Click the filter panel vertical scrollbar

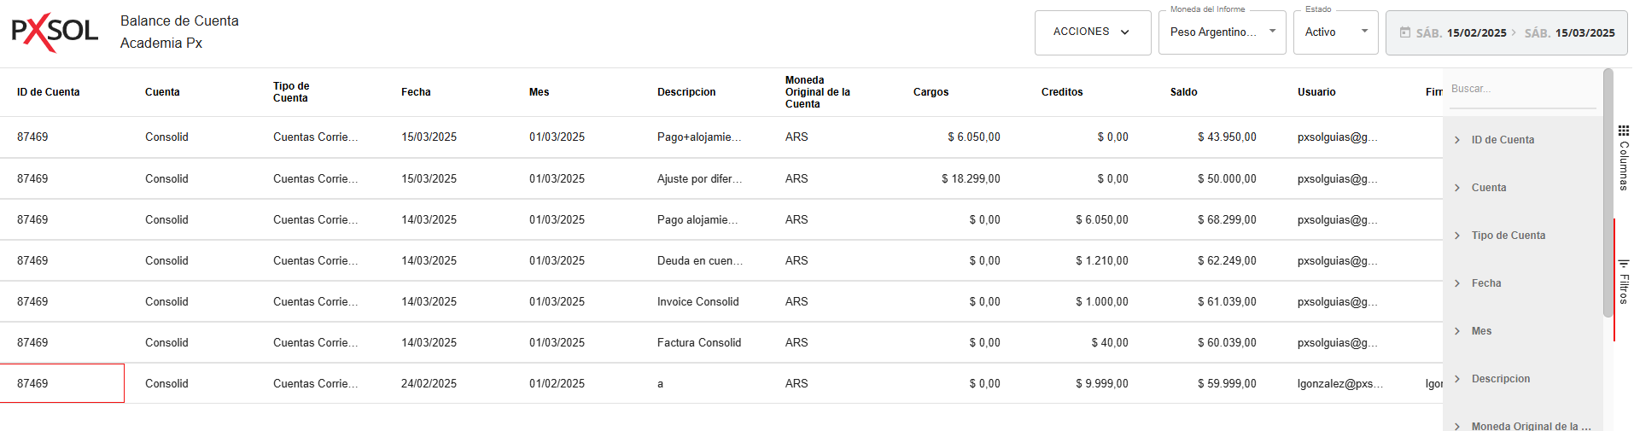1608,192
